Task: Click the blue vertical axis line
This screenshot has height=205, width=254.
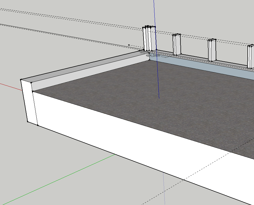Action: [154, 14]
